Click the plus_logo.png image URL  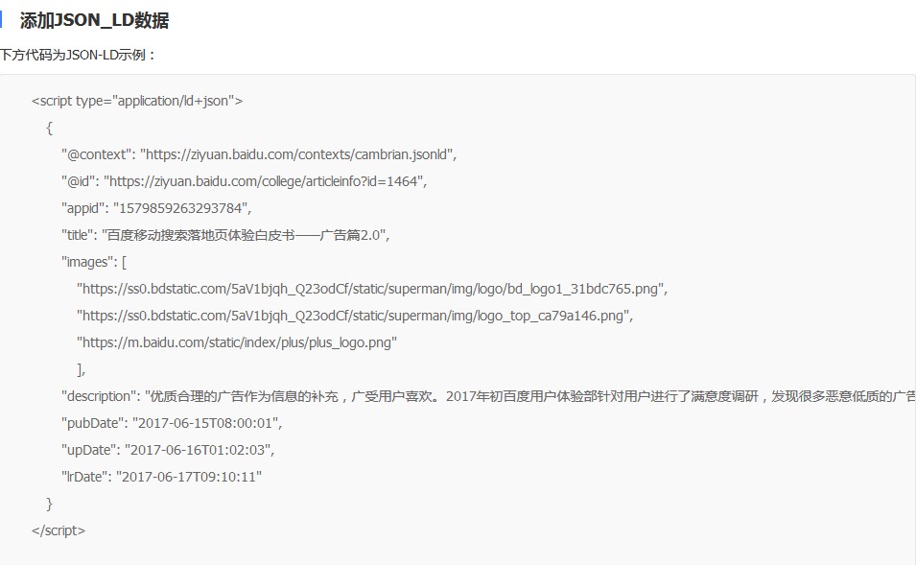[x=237, y=343]
